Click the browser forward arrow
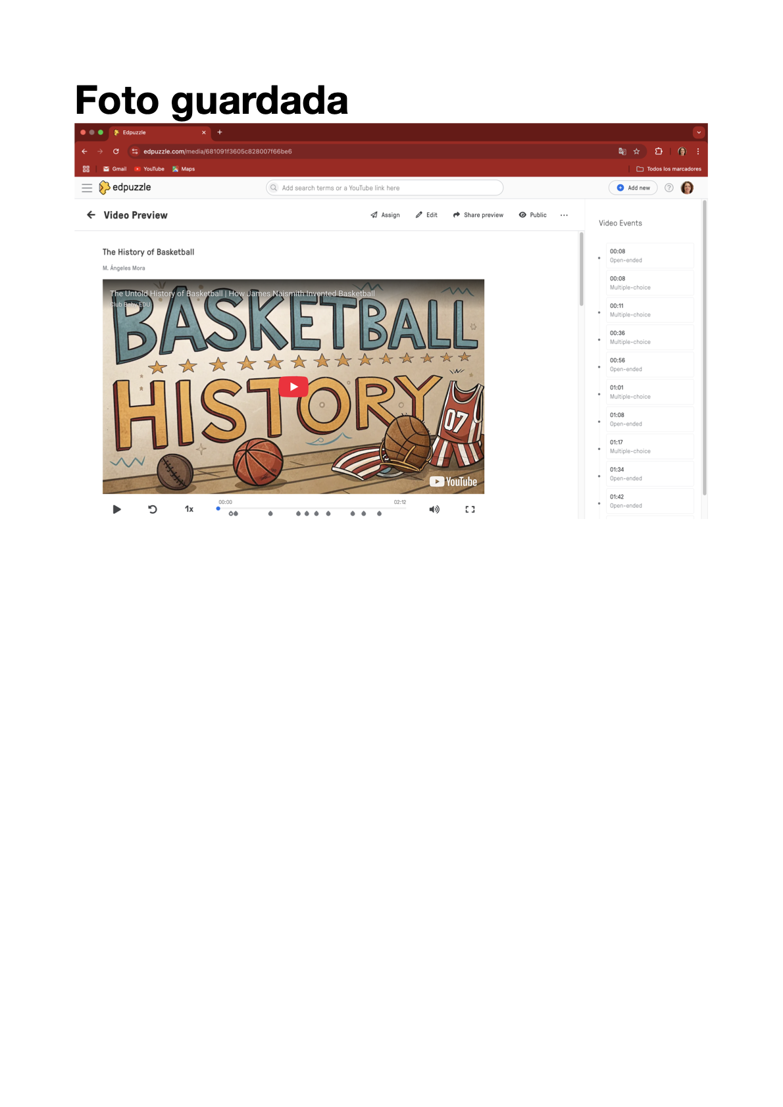 100,151
